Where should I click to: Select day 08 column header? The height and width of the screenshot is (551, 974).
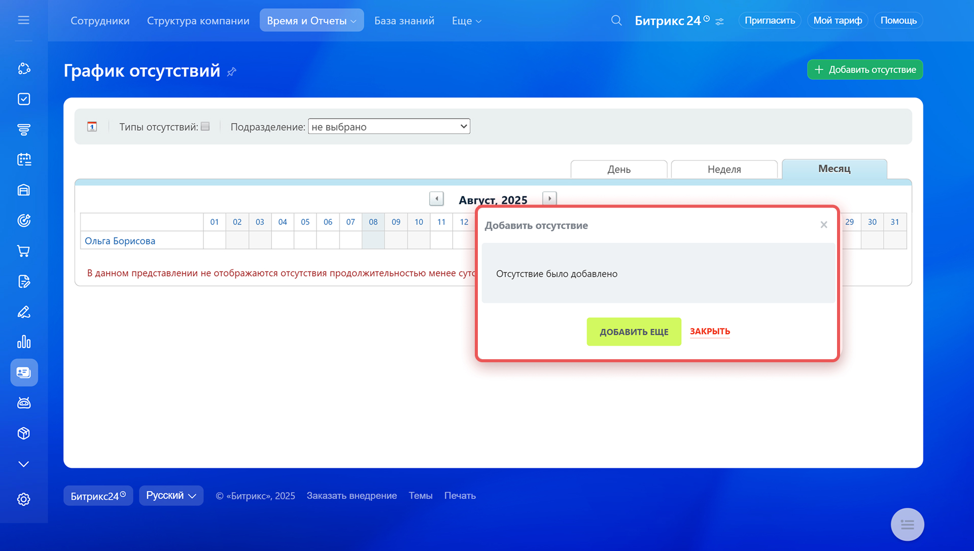point(373,222)
